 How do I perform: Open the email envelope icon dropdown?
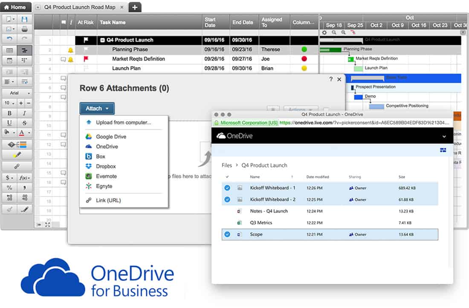click(9, 29)
